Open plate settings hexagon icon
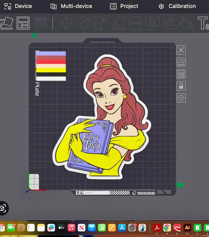The width and height of the screenshot is (209, 237). 181,98
